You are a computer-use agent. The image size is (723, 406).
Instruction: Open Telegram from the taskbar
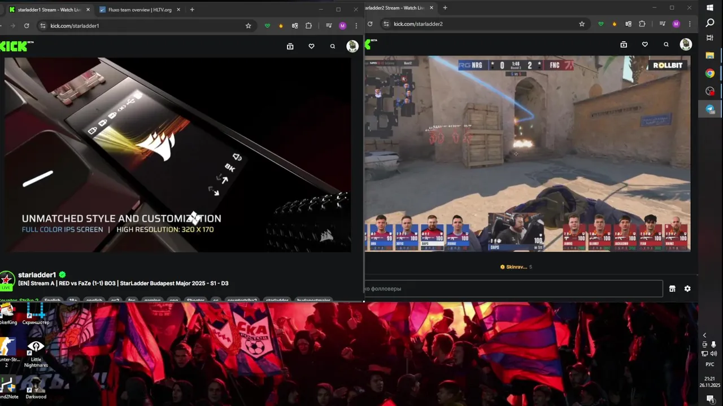point(710,109)
